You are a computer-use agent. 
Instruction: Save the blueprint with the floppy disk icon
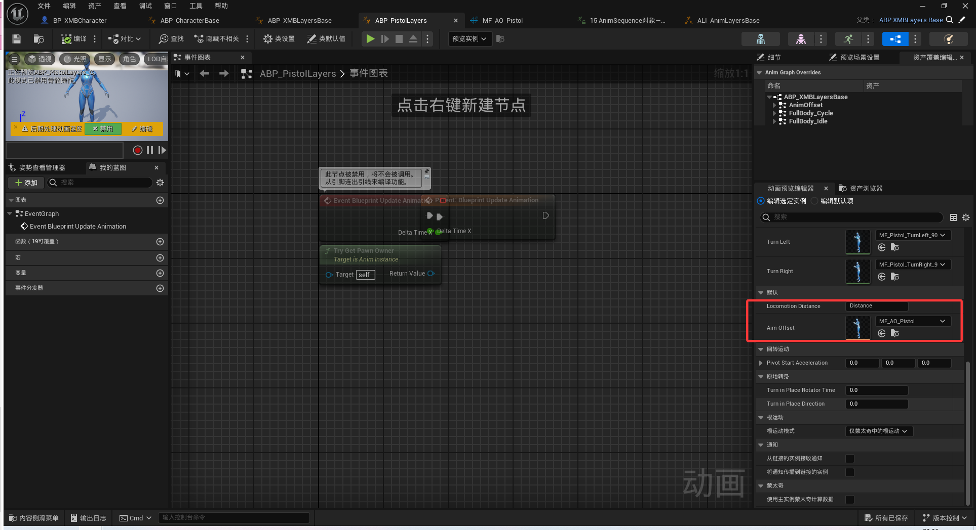point(17,39)
